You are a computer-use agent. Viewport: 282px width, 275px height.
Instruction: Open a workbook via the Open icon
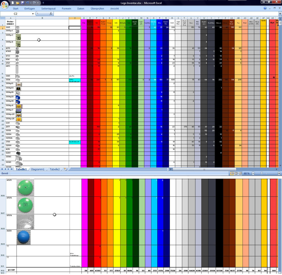(17, 3)
